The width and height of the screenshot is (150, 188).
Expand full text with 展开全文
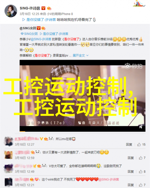point(81,56)
